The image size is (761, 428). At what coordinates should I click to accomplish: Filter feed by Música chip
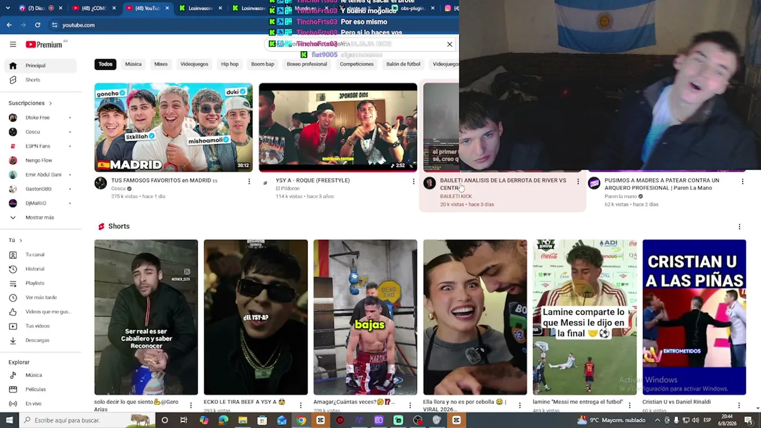(133, 64)
